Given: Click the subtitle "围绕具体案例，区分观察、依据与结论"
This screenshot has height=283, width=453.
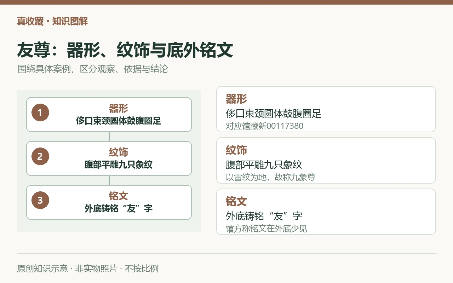Looking at the screenshot, I should click(x=93, y=69).
